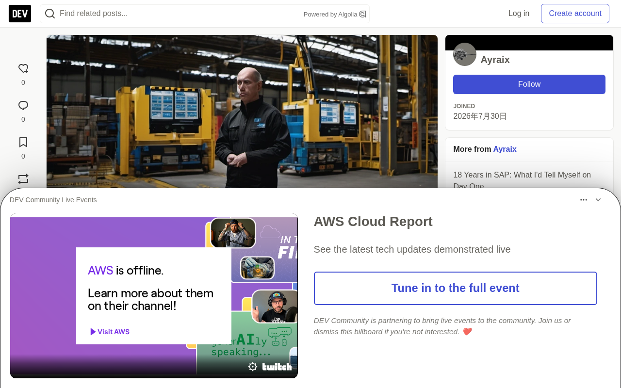Focus the Find related posts search field
The height and width of the screenshot is (388, 621).
point(180,14)
